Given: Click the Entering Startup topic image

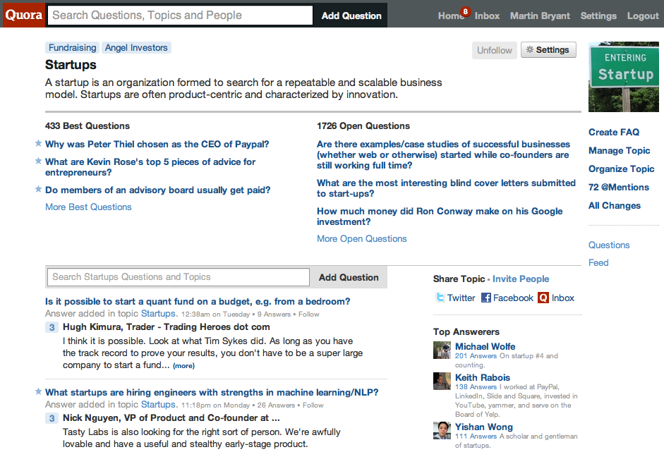Looking at the screenshot, I should (624, 77).
